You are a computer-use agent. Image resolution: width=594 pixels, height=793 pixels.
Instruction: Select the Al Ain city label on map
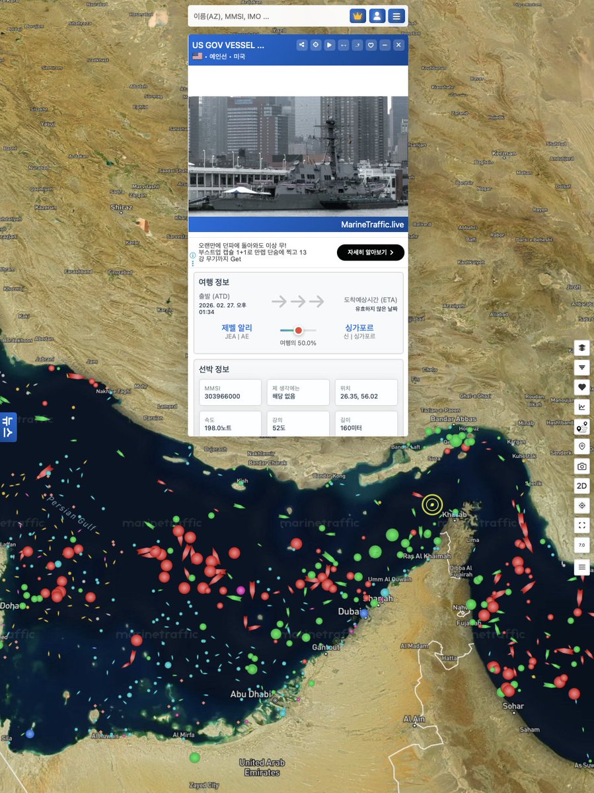pyautogui.click(x=414, y=719)
